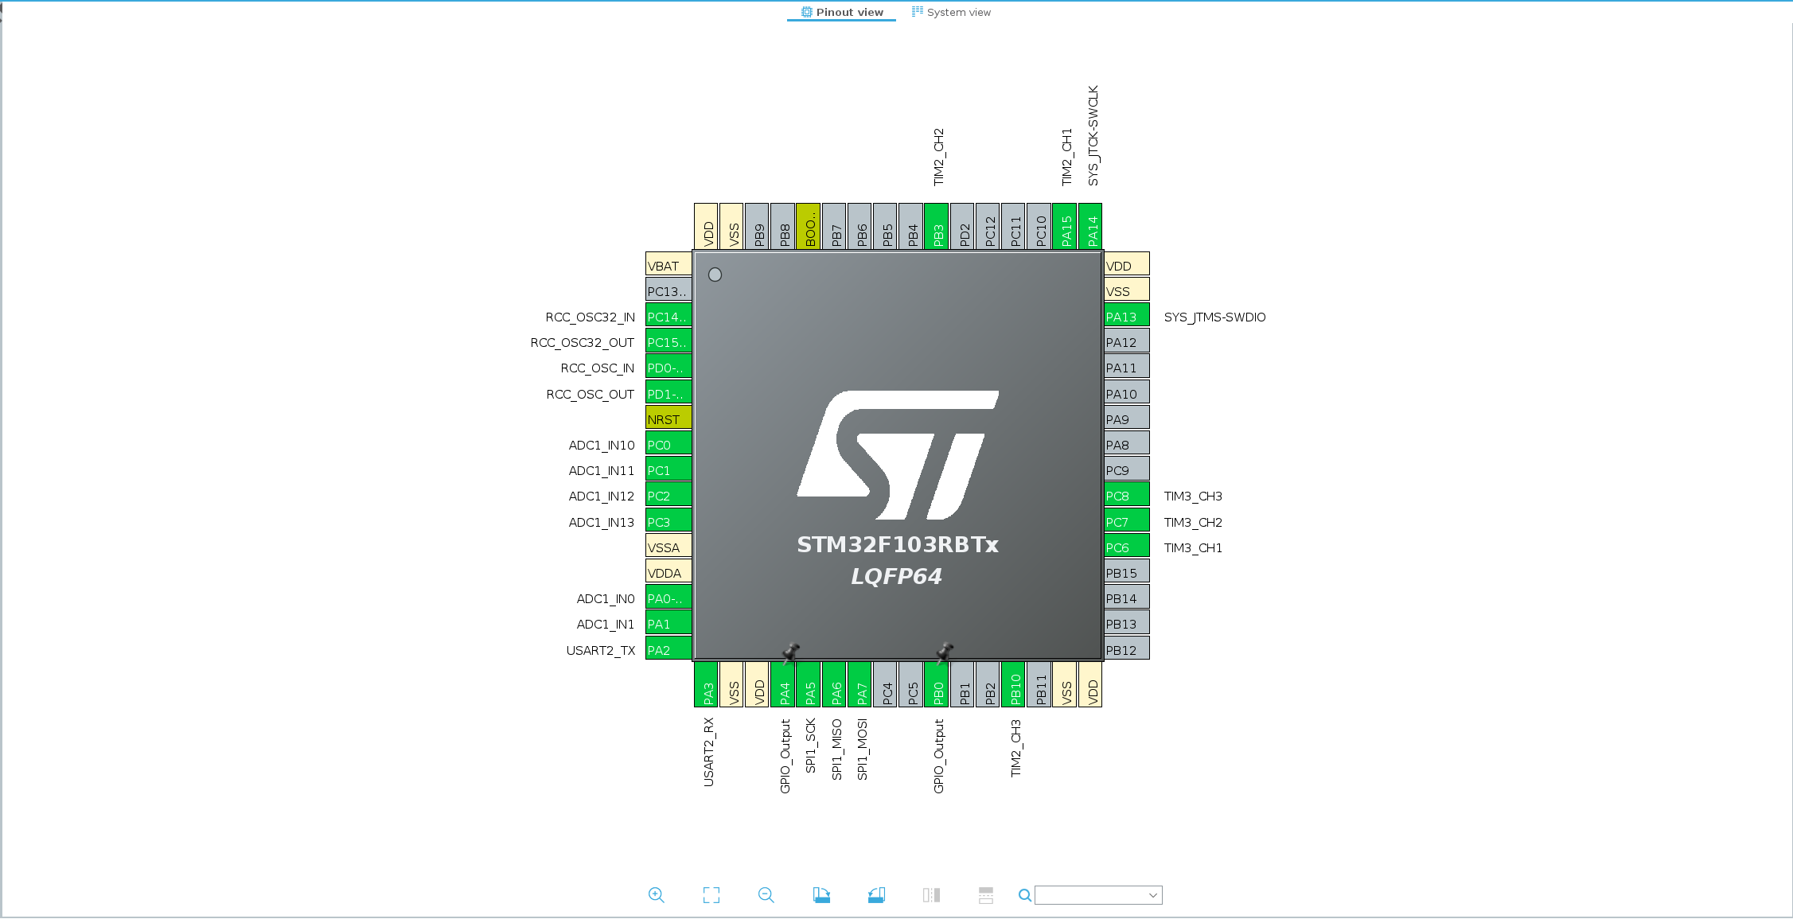Click the fit-to-screen frame icon

[711, 895]
